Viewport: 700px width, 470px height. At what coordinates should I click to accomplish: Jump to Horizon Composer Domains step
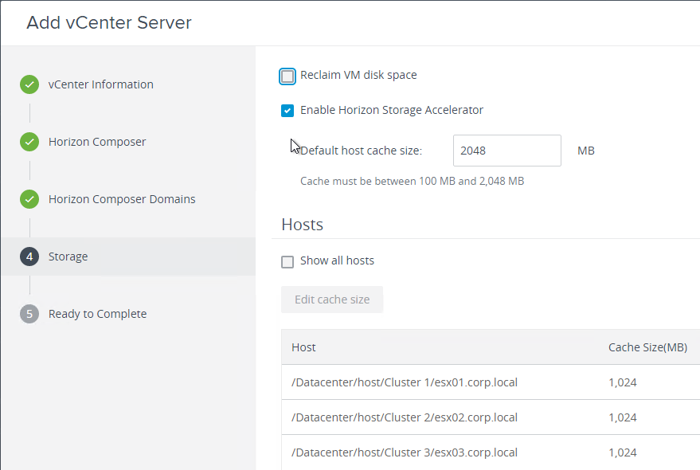(122, 199)
